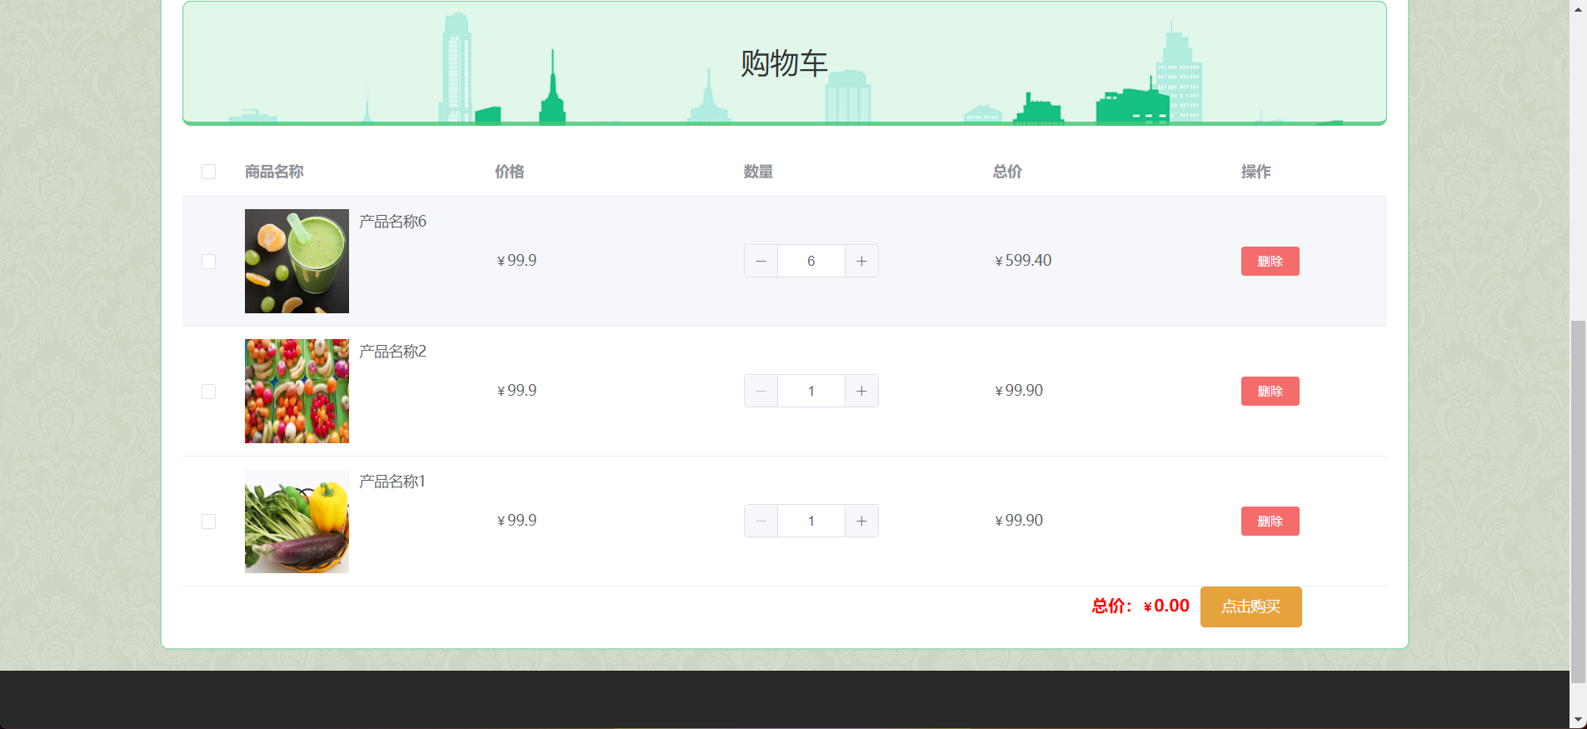1587x729 pixels.
Task: Decrease quantity of 产品名称6 with minus
Action: tap(761, 261)
